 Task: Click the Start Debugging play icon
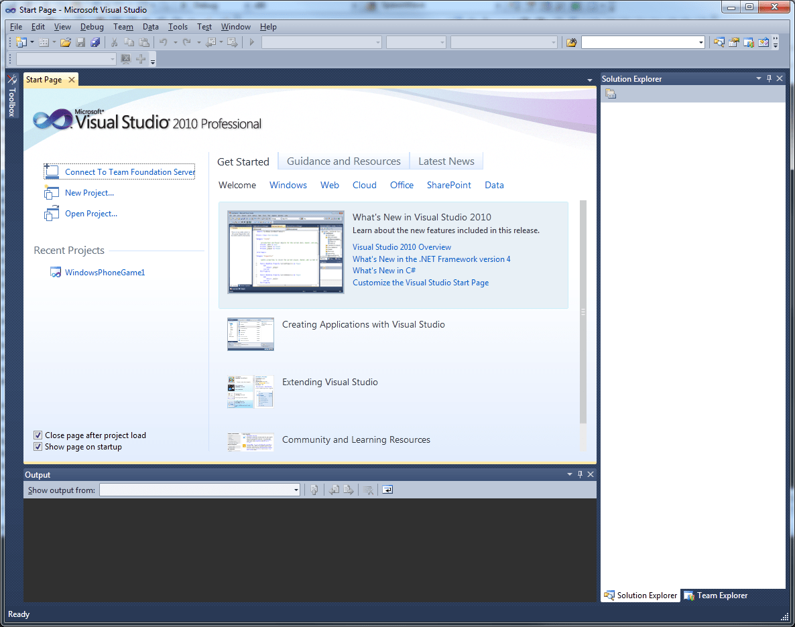pos(252,43)
